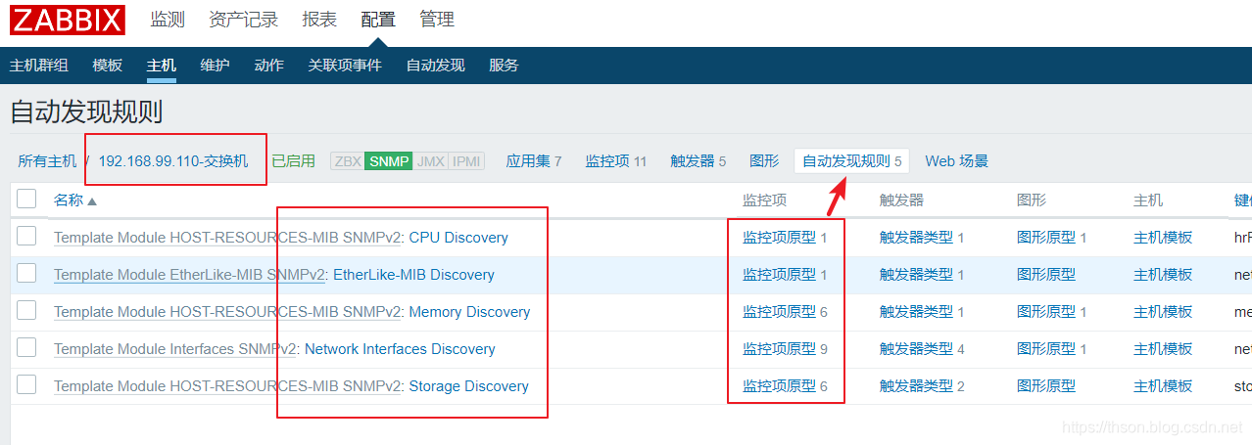Toggle the select-all checkbox in the header
The width and height of the screenshot is (1252, 445).
tap(26, 199)
